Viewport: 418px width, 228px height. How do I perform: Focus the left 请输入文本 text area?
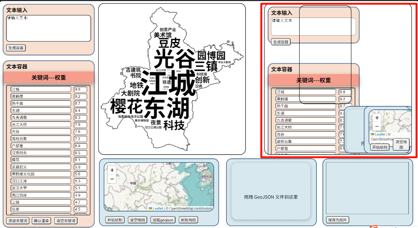tap(48, 28)
